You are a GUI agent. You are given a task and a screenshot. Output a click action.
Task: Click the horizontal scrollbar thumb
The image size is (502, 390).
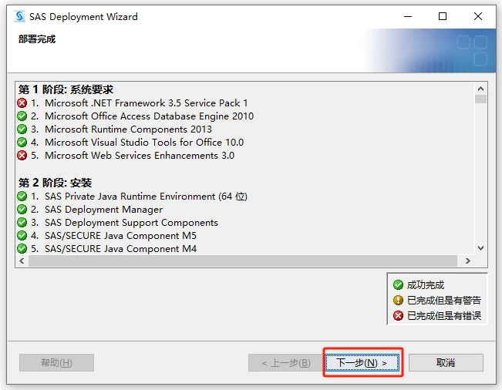243,261
